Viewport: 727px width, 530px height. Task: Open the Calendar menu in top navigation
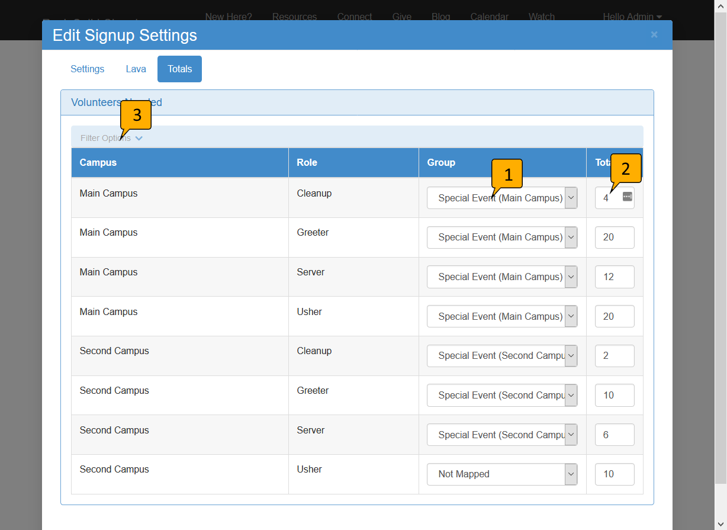tap(489, 17)
